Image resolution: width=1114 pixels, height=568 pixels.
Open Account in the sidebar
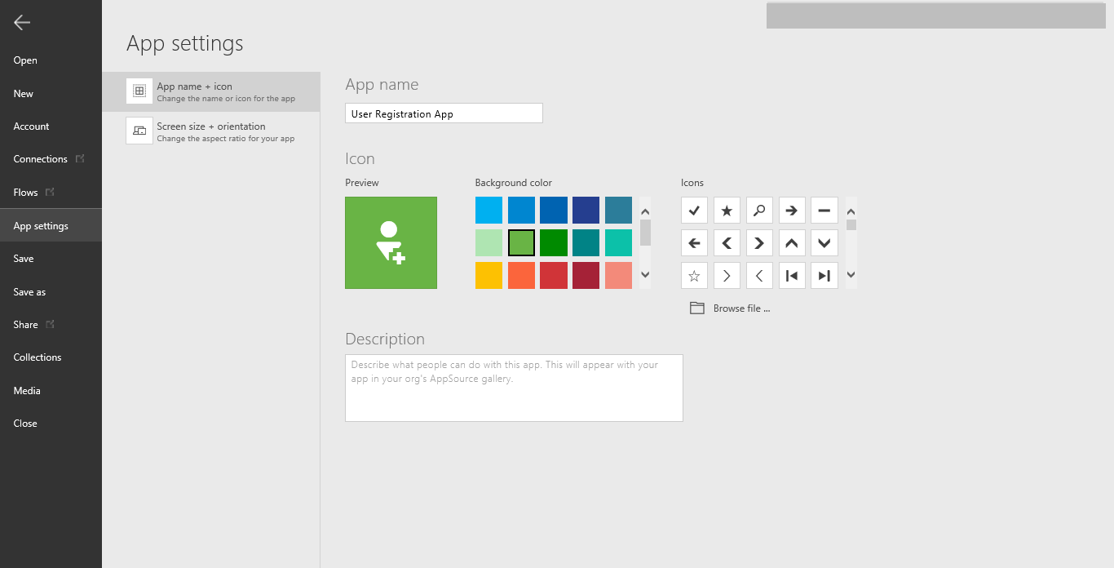(x=51, y=126)
